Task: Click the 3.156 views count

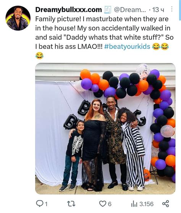Action: (x=147, y=204)
